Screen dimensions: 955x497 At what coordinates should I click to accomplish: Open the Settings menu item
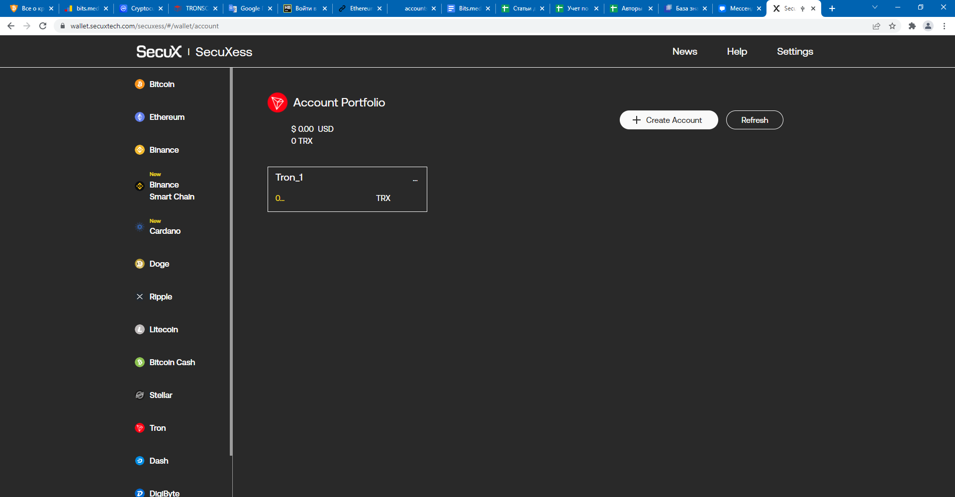(795, 52)
